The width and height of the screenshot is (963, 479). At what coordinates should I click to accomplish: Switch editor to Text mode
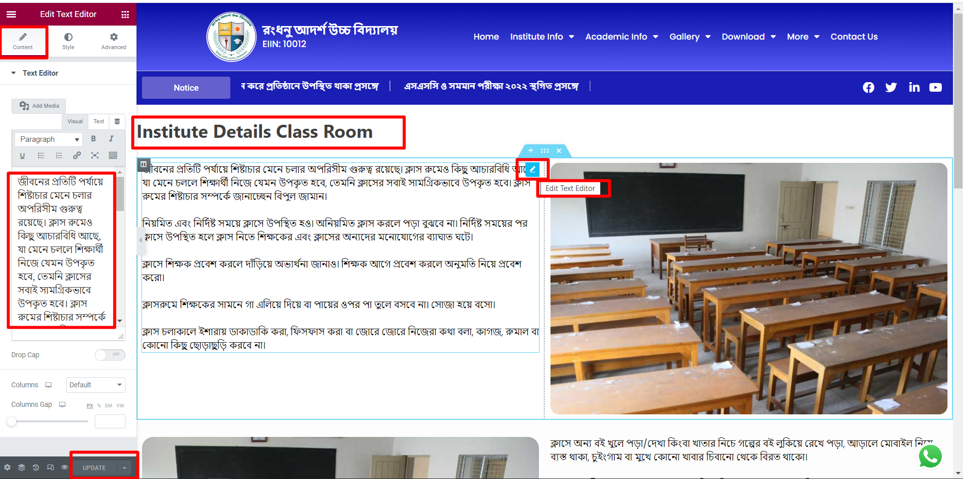[99, 121]
